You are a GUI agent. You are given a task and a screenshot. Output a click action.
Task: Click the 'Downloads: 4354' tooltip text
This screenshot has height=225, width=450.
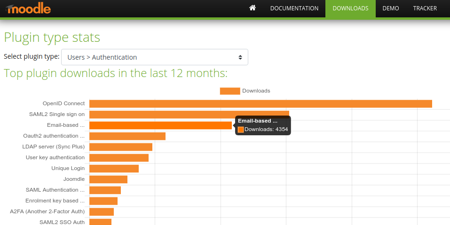point(266,129)
